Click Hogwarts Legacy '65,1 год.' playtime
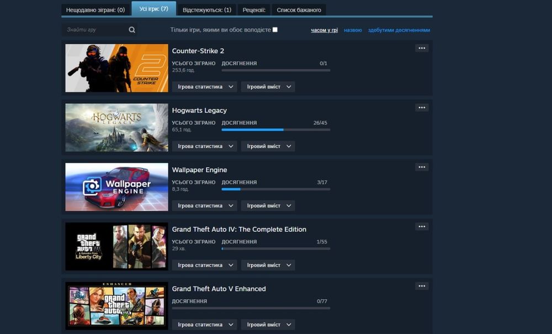552x334 pixels. pos(182,130)
